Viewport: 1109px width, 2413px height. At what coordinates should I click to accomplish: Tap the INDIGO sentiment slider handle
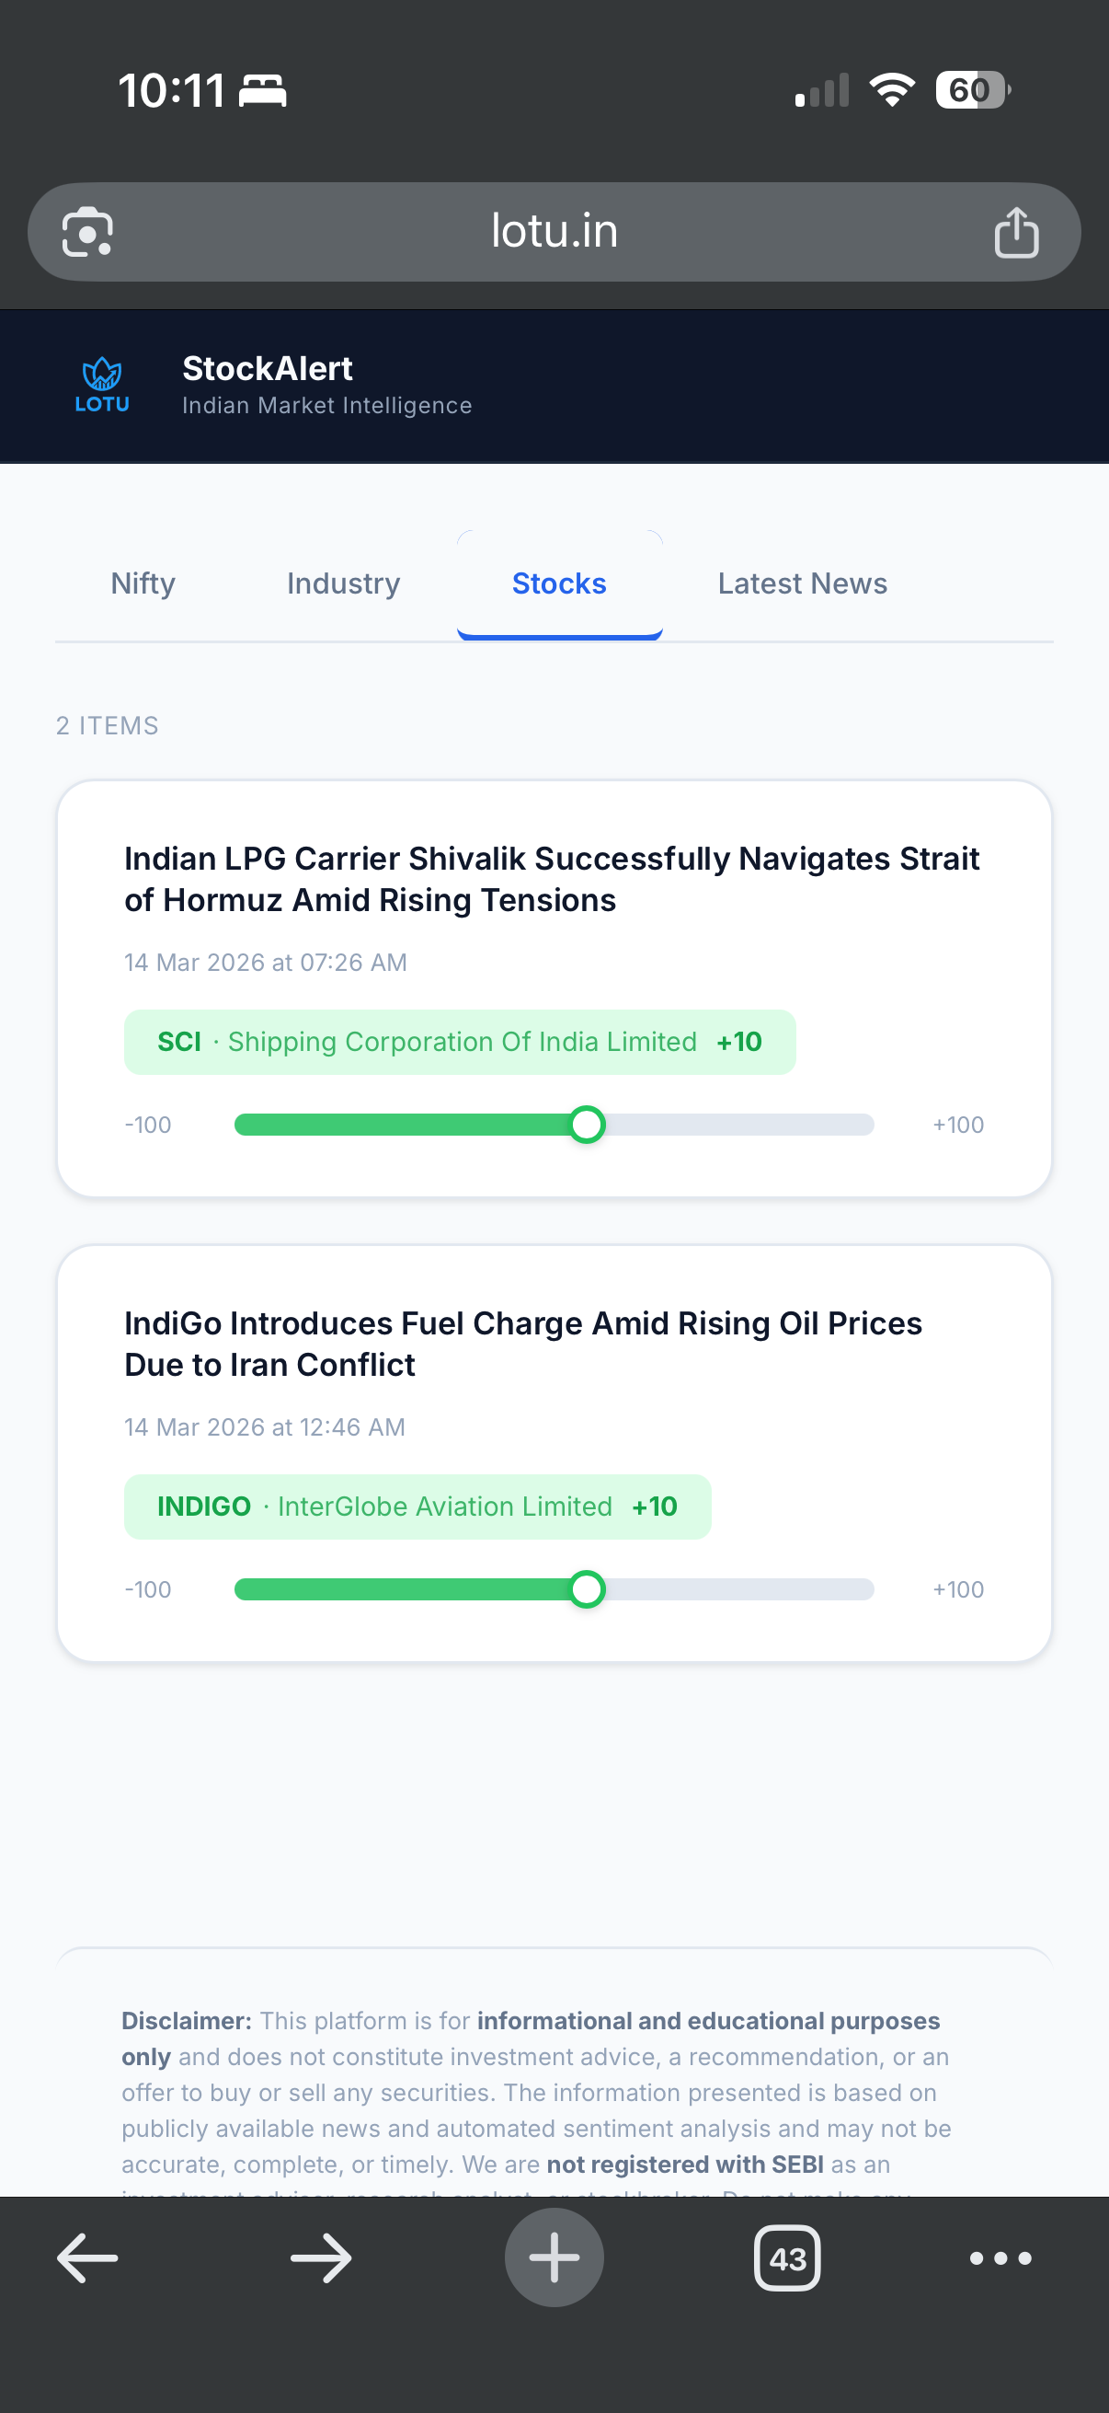coord(588,1588)
